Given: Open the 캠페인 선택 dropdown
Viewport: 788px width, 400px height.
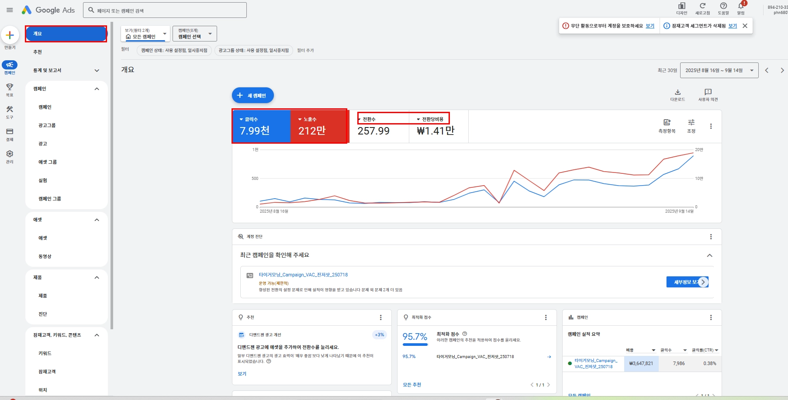Looking at the screenshot, I should pyautogui.click(x=195, y=34).
